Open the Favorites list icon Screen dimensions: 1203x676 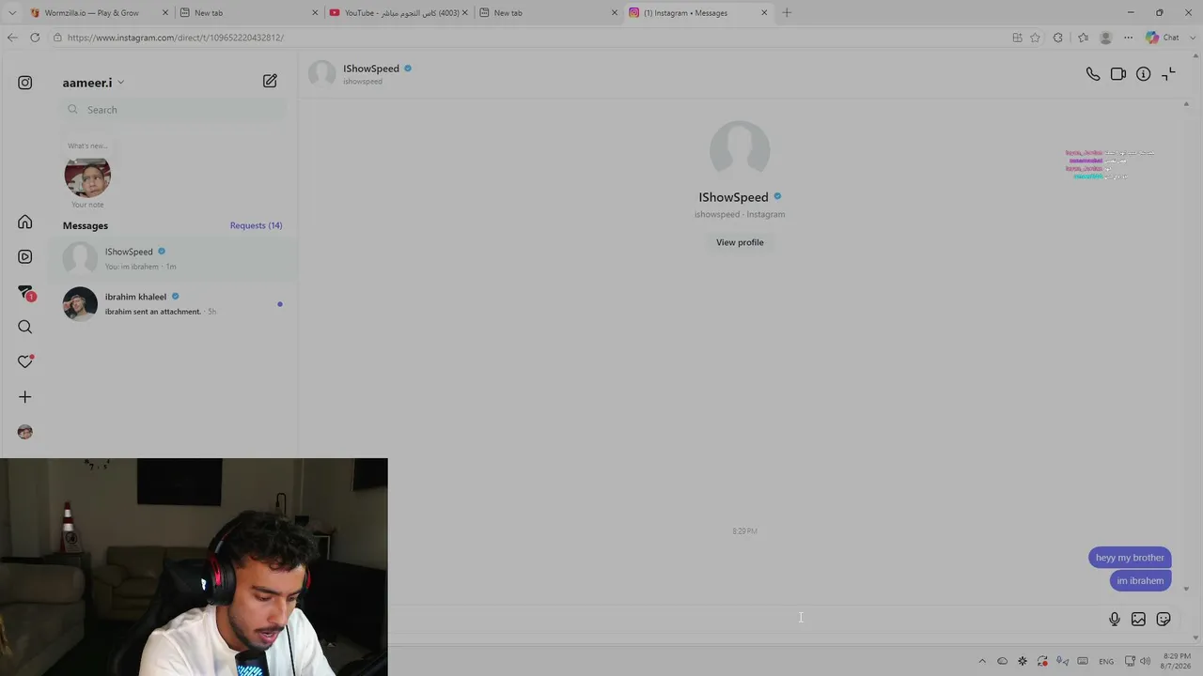1083,38
